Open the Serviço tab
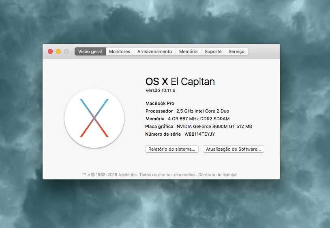The width and height of the screenshot is (330, 228). pyautogui.click(x=237, y=51)
